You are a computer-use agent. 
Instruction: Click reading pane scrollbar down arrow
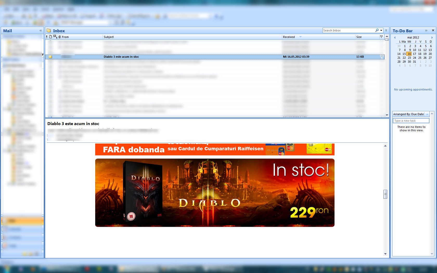point(385,254)
